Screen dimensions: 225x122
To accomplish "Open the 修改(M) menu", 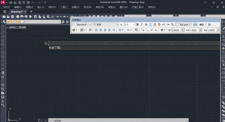I will click(x=100, y=7).
